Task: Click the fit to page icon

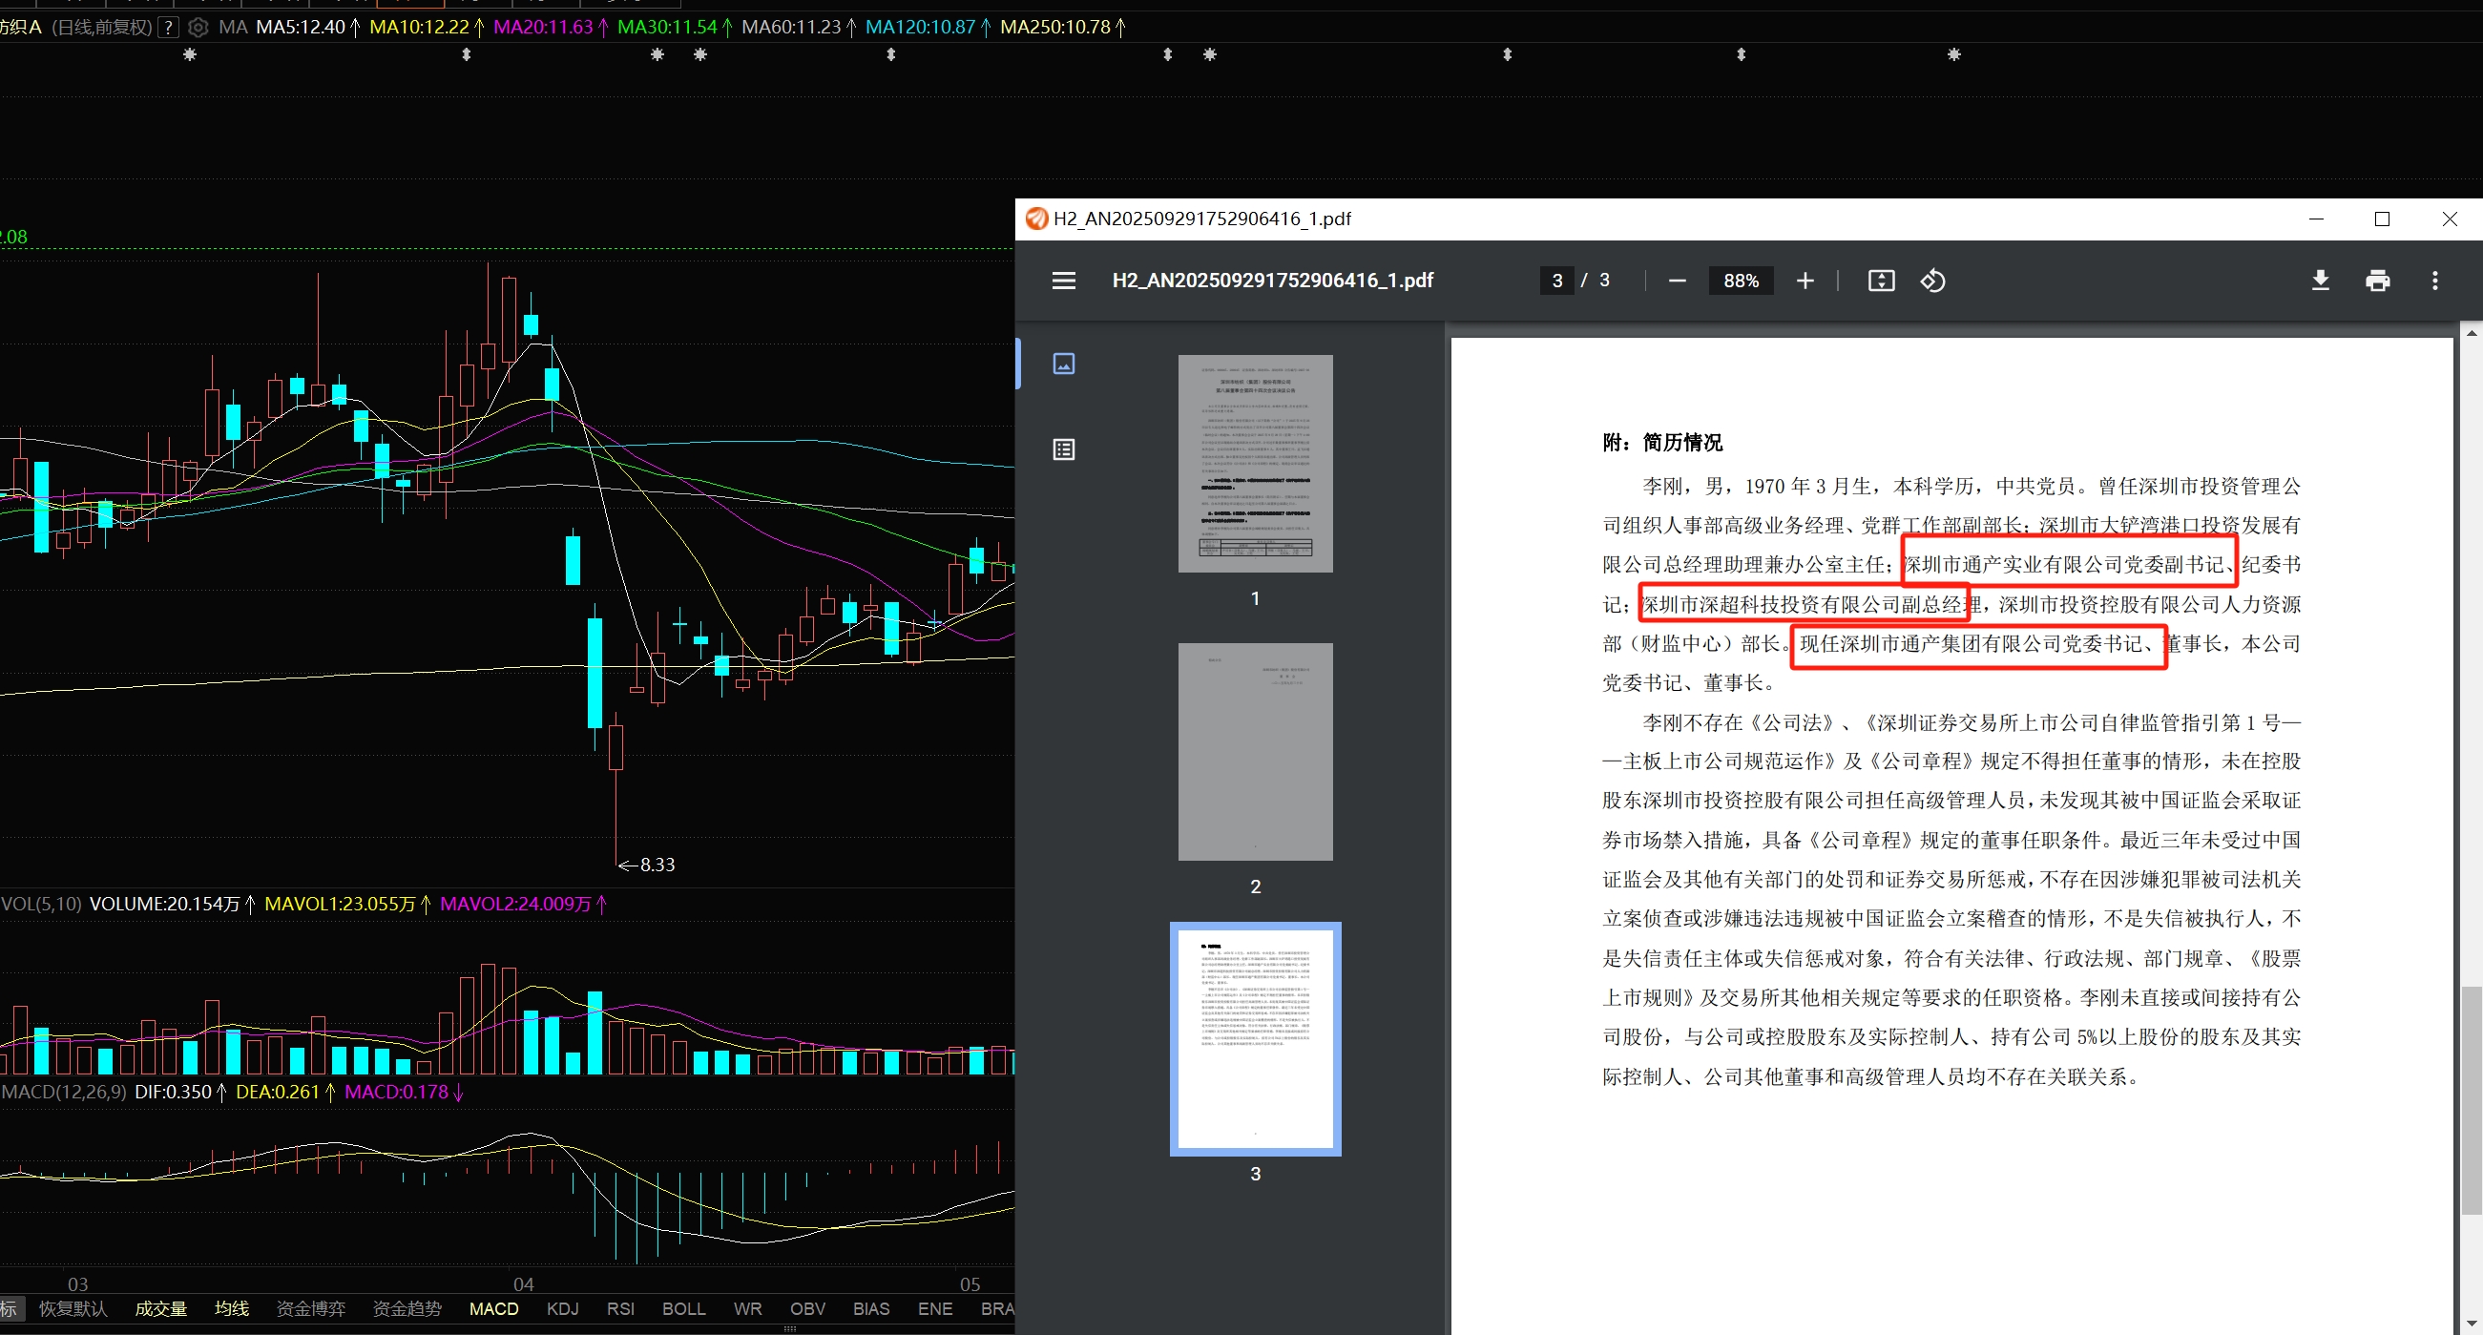Action: tap(1881, 281)
